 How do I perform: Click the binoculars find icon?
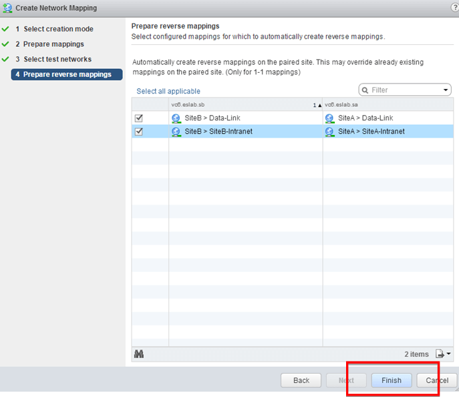click(140, 354)
